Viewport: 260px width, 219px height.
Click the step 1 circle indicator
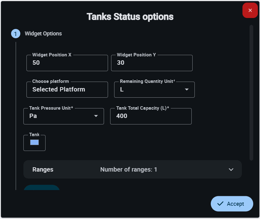[16, 34]
